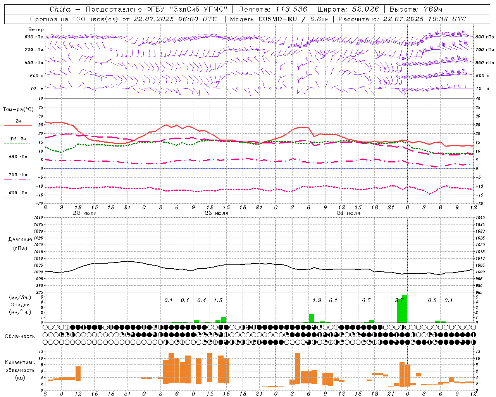The width and height of the screenshot is (496, 397).
Task: Click the 'Конвективн.' convective cloud label
Action: coord(20,362)
